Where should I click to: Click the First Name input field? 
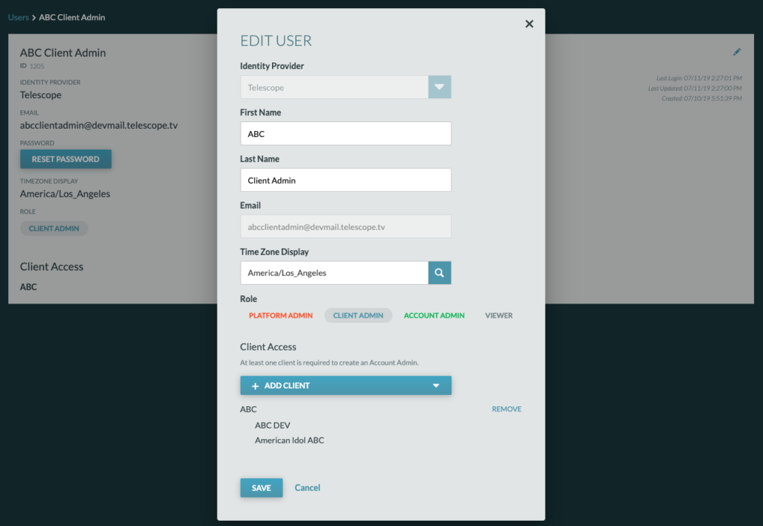[x=346, y=134]
